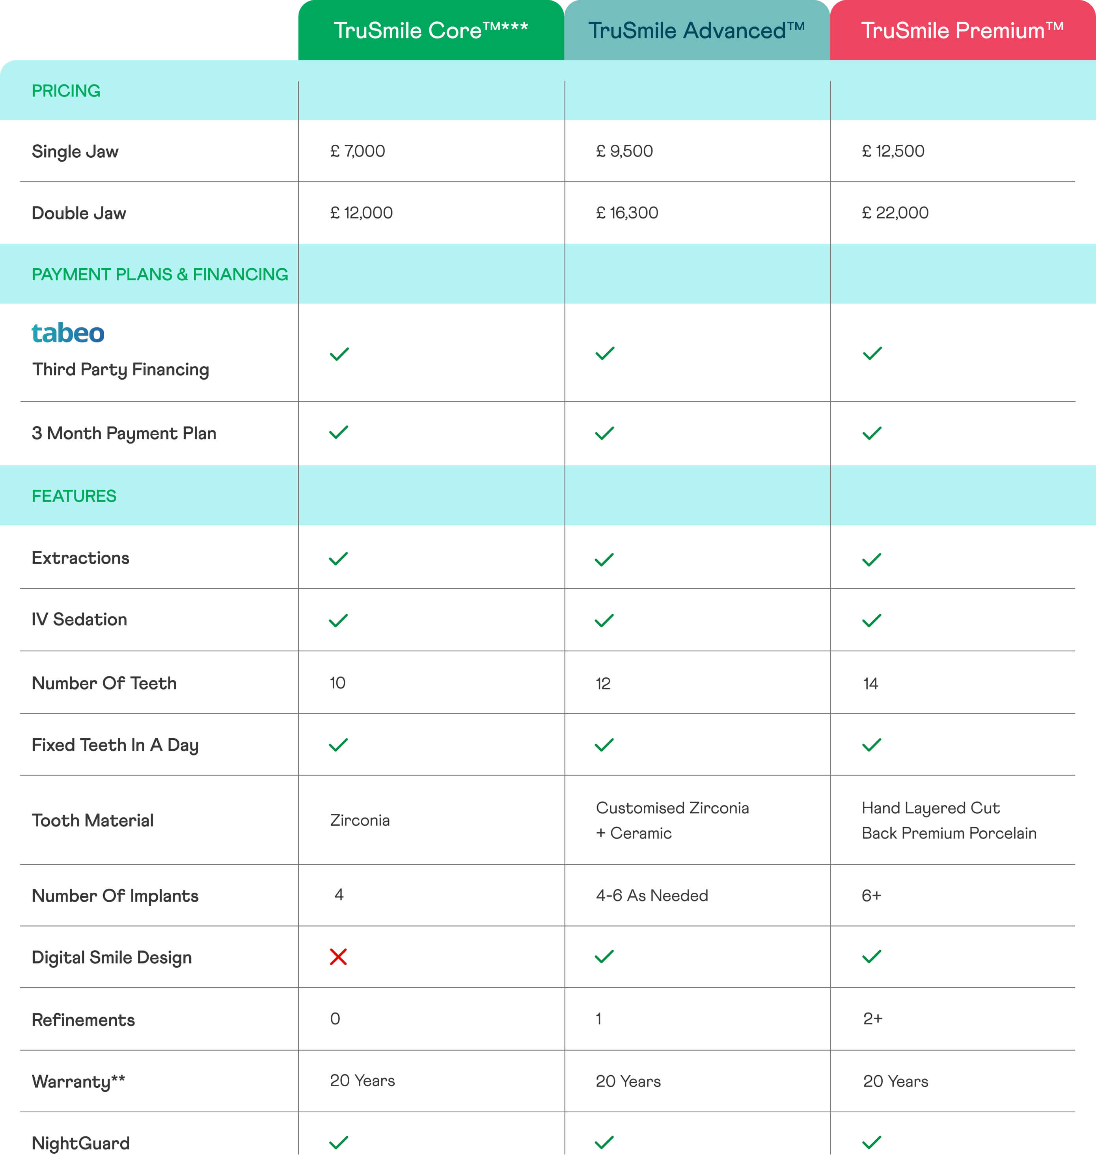Click the tabeo logo
Viewport: 1096px width, 1175px height.
click(68, 333)
